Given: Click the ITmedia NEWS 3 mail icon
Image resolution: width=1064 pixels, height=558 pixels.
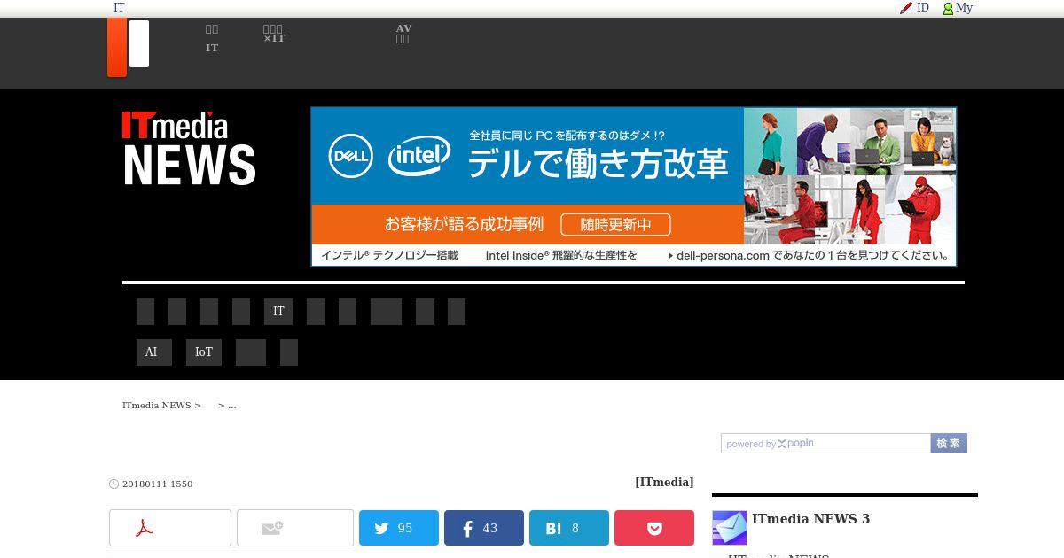Looking at the screenshot, I should [x=730, y=528].
